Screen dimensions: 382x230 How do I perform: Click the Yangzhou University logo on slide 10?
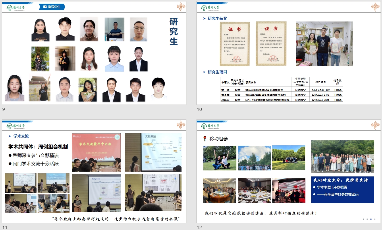tap(210, 7)
